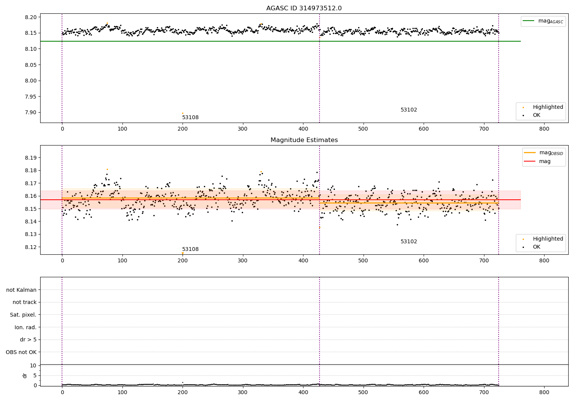Click the 8.19 tick label on middle plot

click(31, 158)
